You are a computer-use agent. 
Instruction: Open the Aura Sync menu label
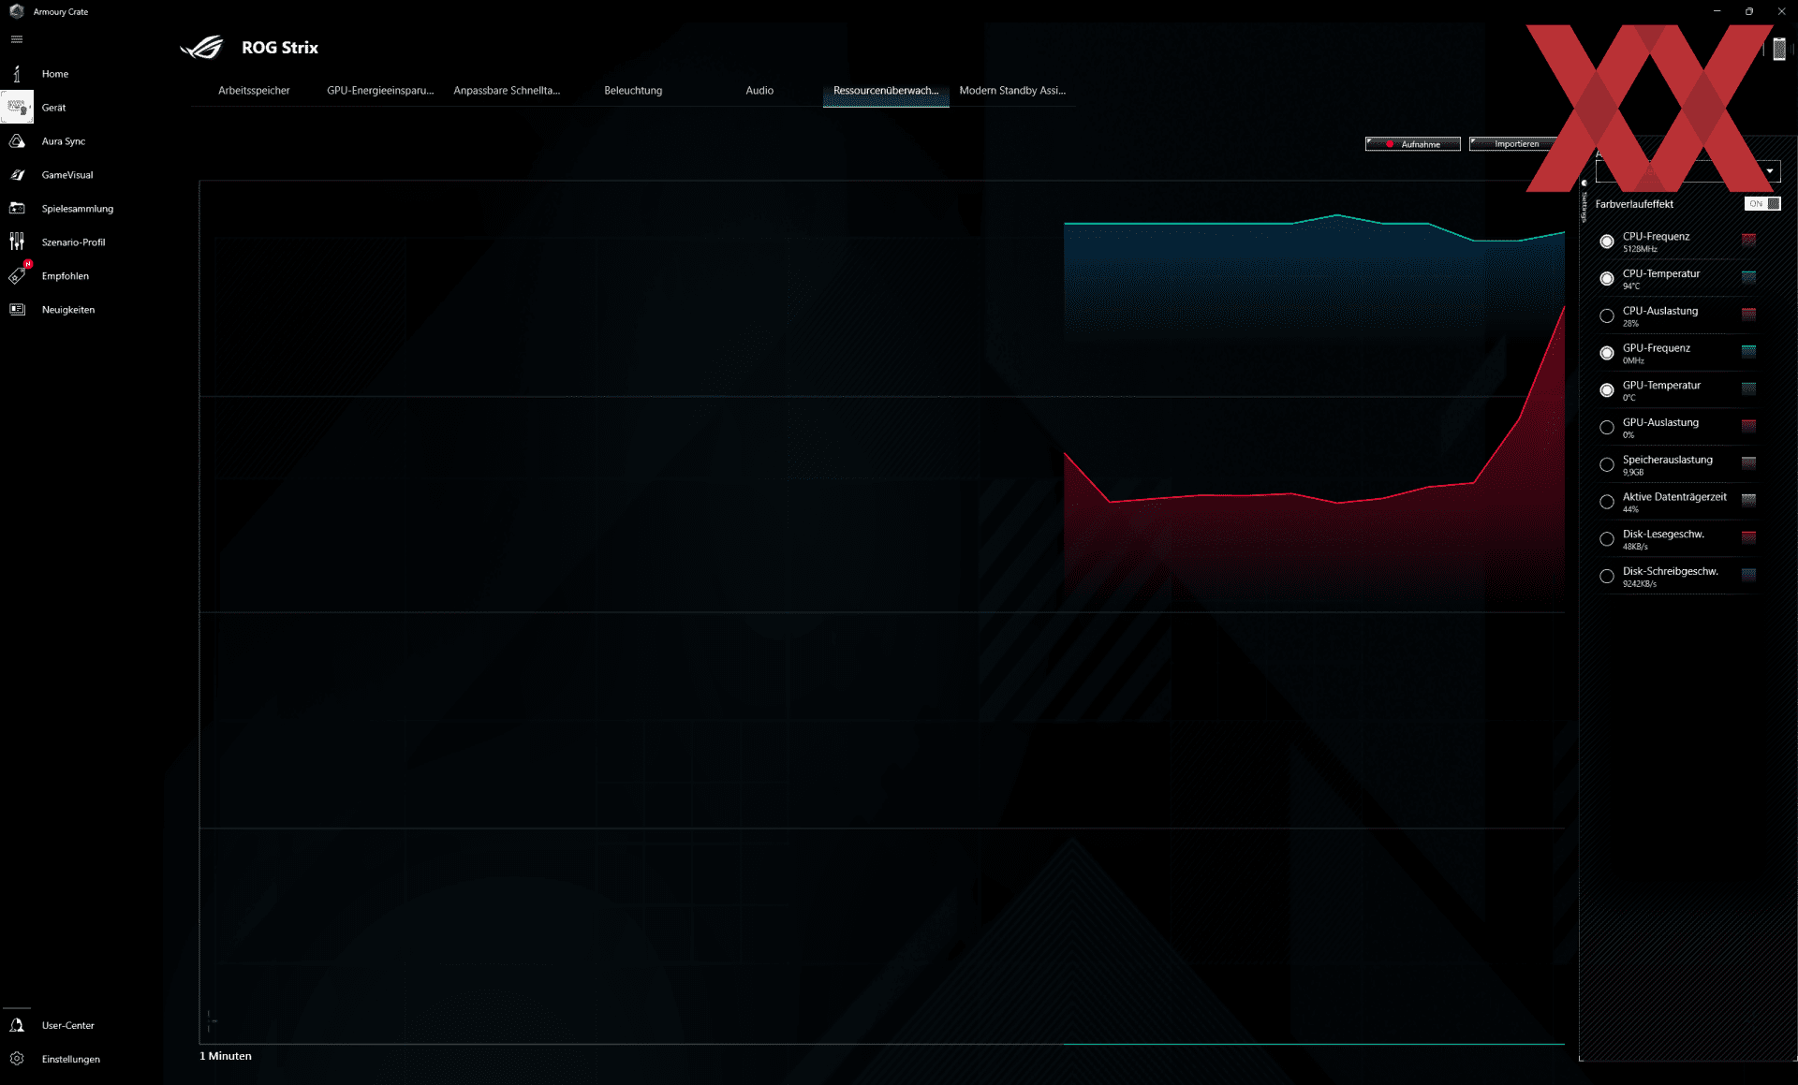pos(64,141)
